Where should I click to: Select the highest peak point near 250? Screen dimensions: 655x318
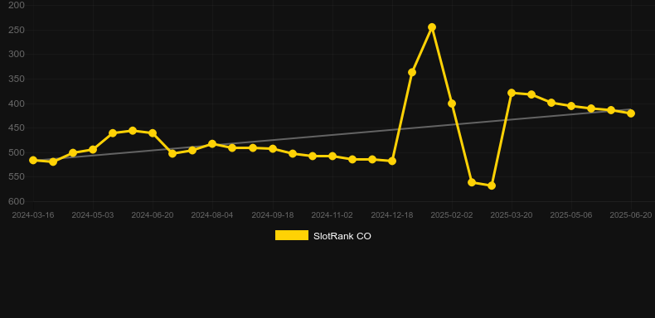(432, 27)
